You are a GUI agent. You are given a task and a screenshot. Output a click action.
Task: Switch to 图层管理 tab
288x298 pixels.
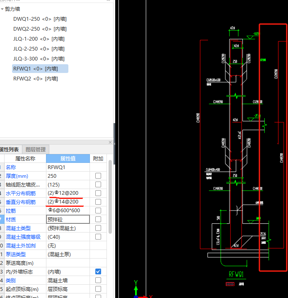point(36,149)
